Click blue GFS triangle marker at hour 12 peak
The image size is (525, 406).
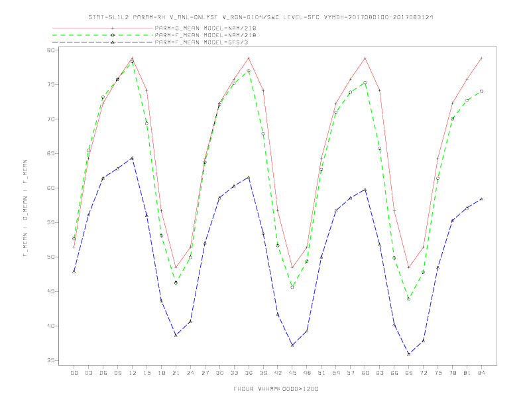tap(133, 158)
